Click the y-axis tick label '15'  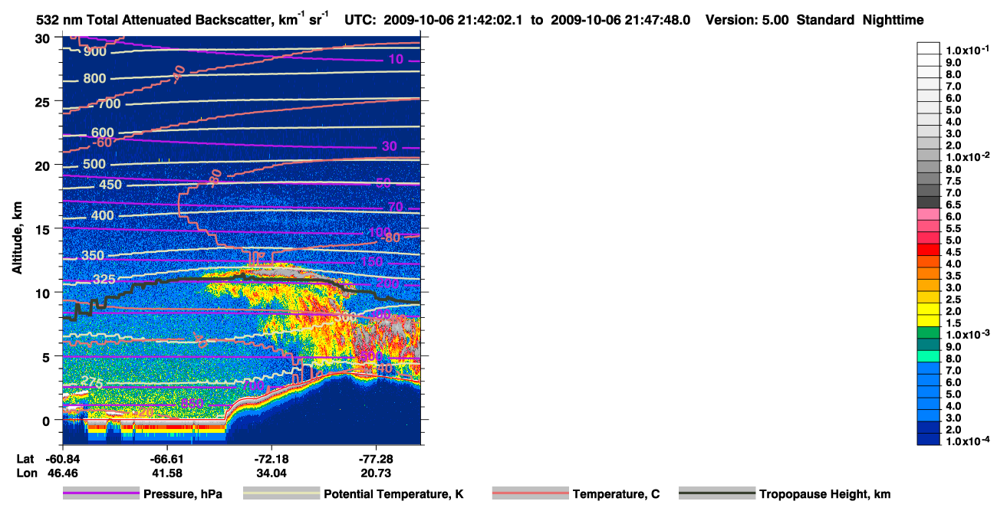[44, 229]
